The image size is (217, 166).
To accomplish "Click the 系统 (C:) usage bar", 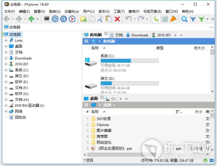I will click(129, 61).
